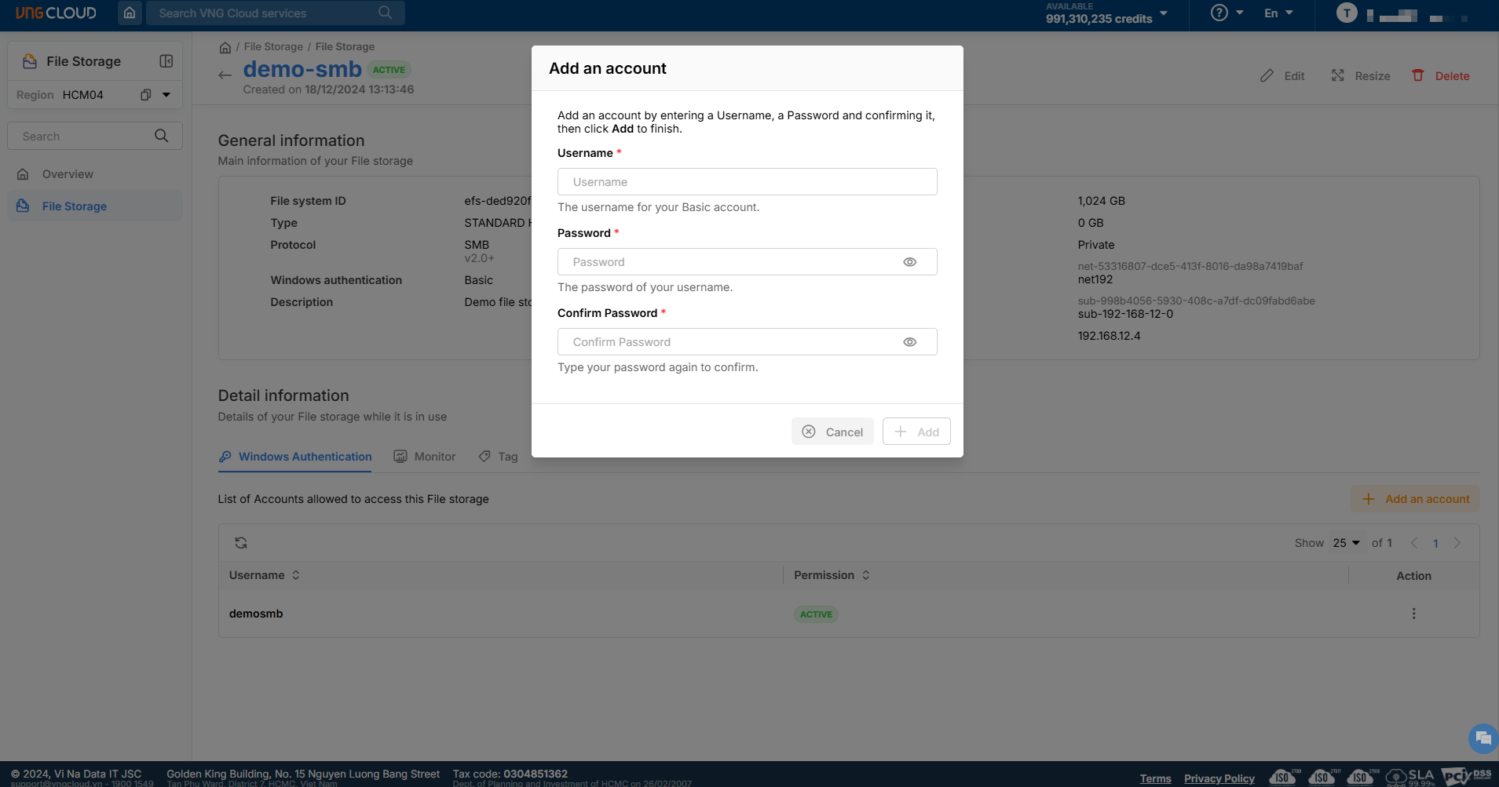
Task: Switch to the Monitor tab
Action: (425, 457)
